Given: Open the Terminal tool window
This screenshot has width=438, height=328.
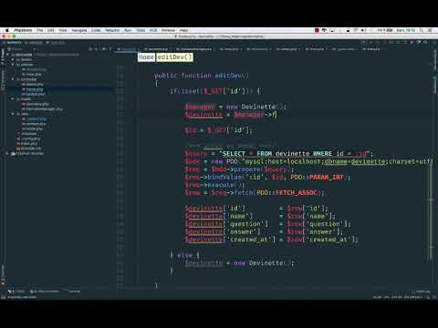Looking at the screenshot, I should (73, 292).
